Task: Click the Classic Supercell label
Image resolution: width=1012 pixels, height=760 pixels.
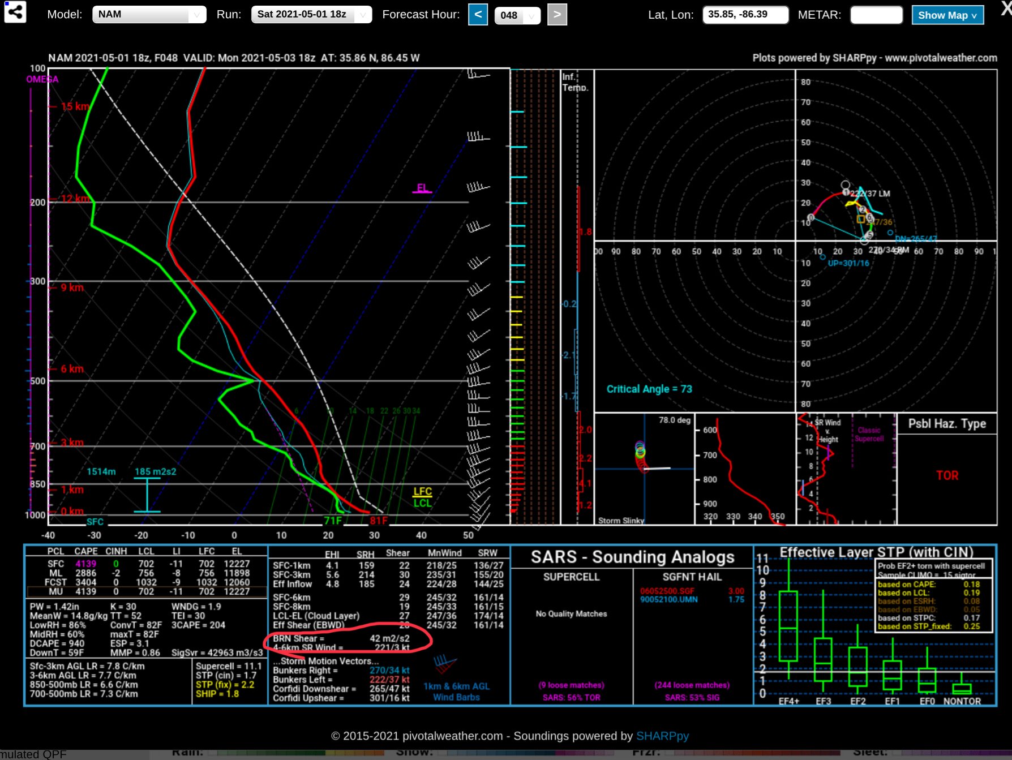Action: [x=869, y=434]
